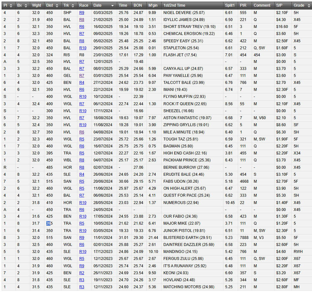
Task: Sort by the Bx column arrows
Action: click(x=26, y=6)
